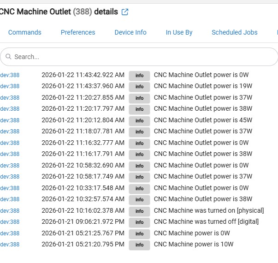Open device details in new window icon
278x263 pixels.
[x=125, y=12]
